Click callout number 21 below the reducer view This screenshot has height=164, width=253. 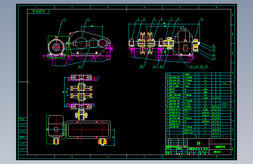pyautogui.click(x=80, y=66)
